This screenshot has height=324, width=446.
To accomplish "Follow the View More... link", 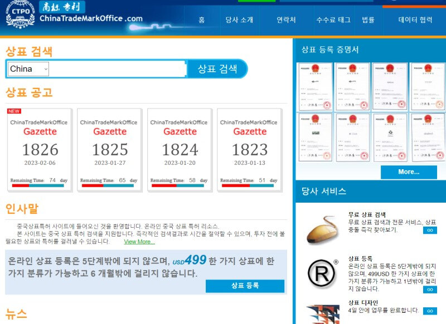I will click(139, 242).
